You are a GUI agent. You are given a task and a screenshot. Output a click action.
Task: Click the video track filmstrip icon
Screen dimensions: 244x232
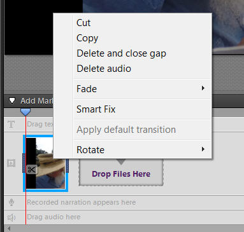click(x=11, y=163)
